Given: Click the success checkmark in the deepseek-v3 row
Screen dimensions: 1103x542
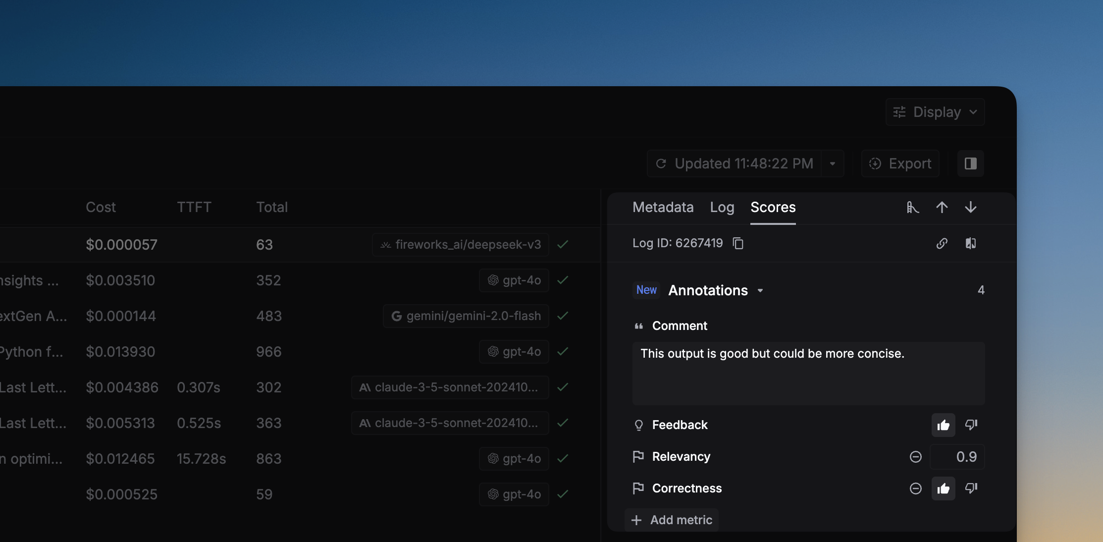Looking at the screenshot, I should [x=563, y=244].
